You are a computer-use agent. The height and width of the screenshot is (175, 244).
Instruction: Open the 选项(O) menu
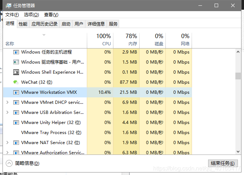pyautogui.click(x=32, y=15)
